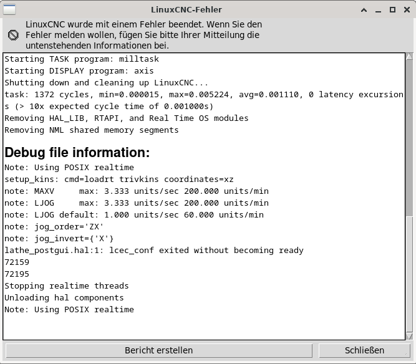Click the shade-window up arrow in title bar

click(x=364, y=10)
